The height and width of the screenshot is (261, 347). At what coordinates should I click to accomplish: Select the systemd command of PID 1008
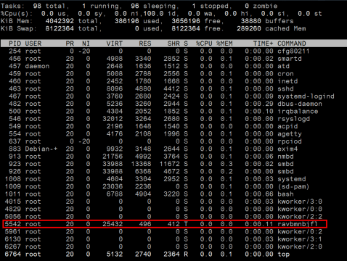(292, 179)
